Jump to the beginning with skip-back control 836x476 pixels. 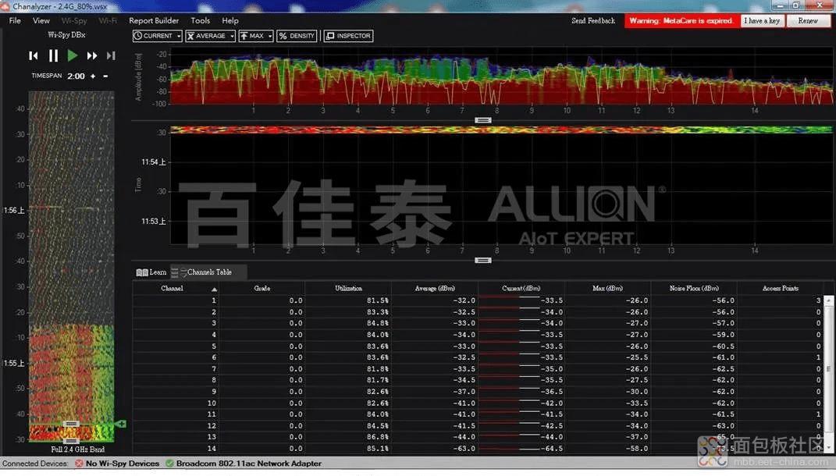point(33,55)
